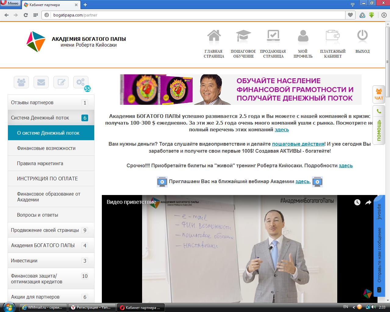Open ИНСТРУКЦИЯ ПО ОПЛАТЕ menu item
Screen dimensions: 390x312
tap(51, 179)
